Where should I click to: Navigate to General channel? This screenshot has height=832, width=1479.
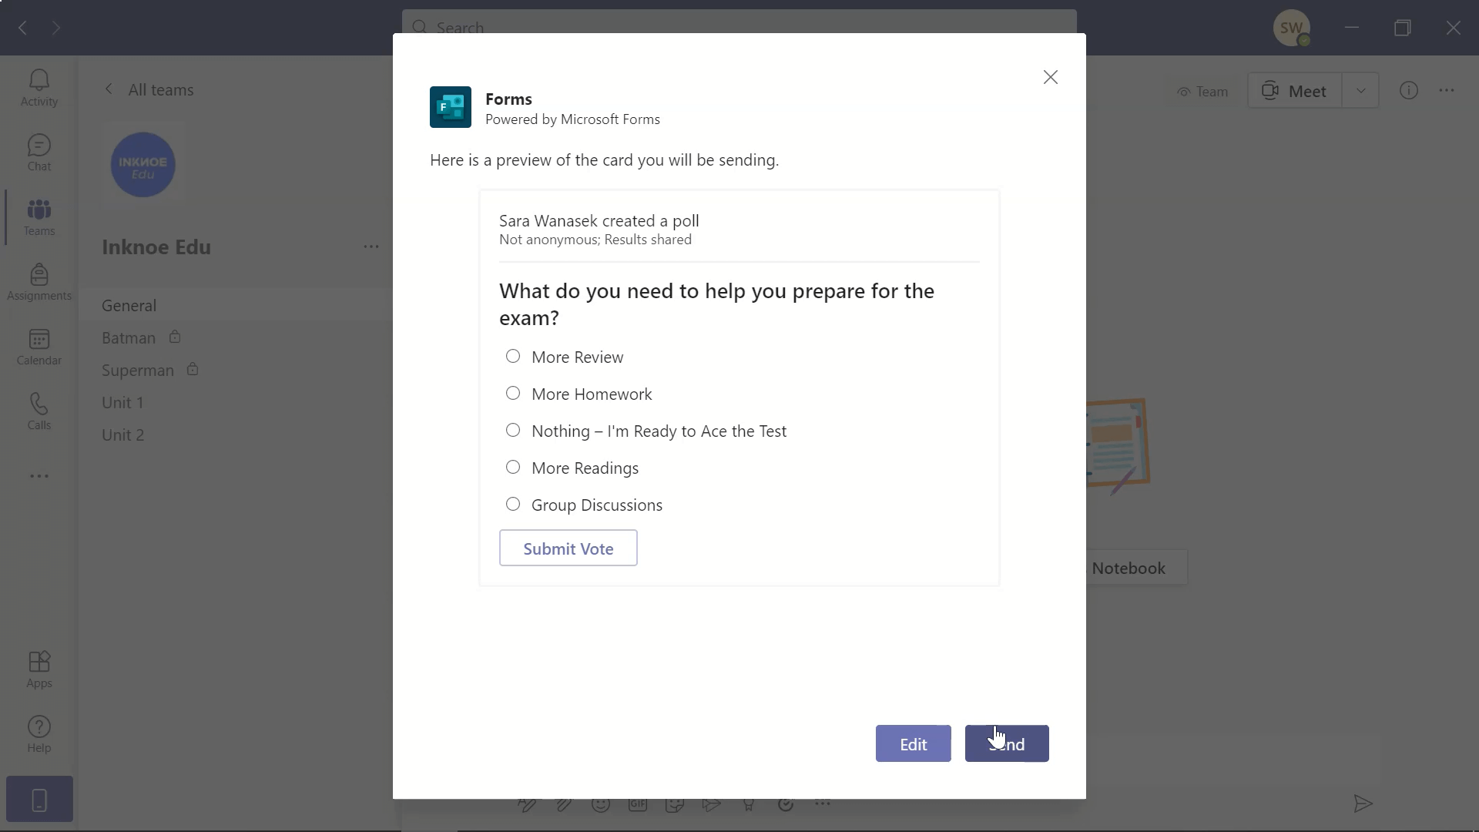pos(129,305)
